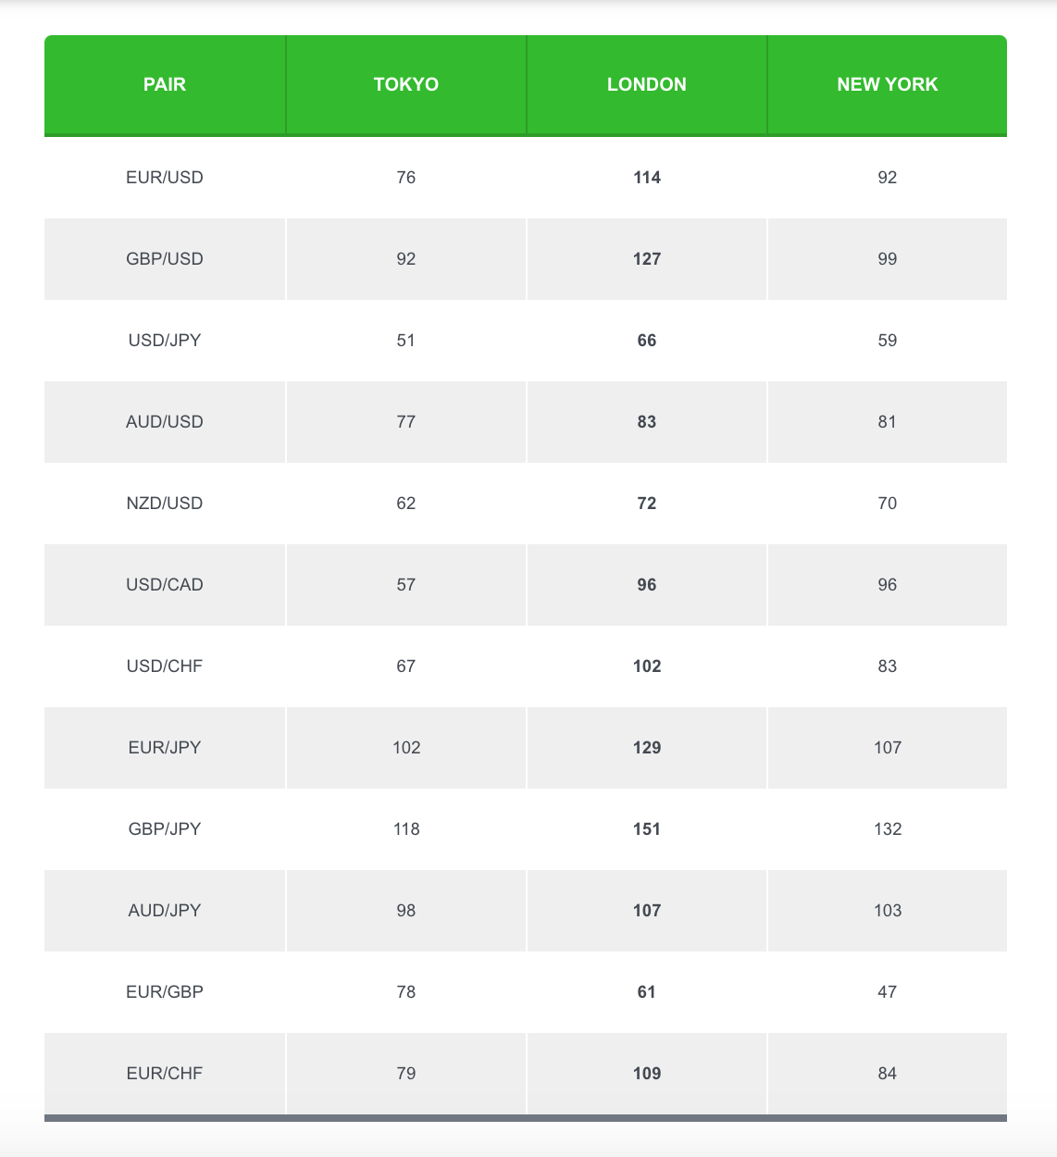Screen dimensions: 1057x1157
Task: Click EUR/GBP Tokyo value 78
Action: tap(406, 992)
